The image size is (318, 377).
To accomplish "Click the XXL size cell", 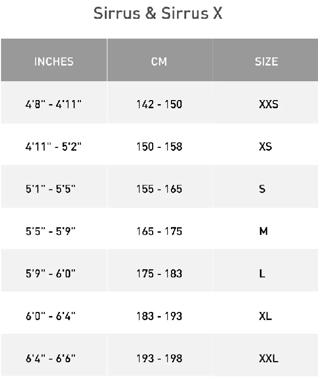I will coord(266,356).
